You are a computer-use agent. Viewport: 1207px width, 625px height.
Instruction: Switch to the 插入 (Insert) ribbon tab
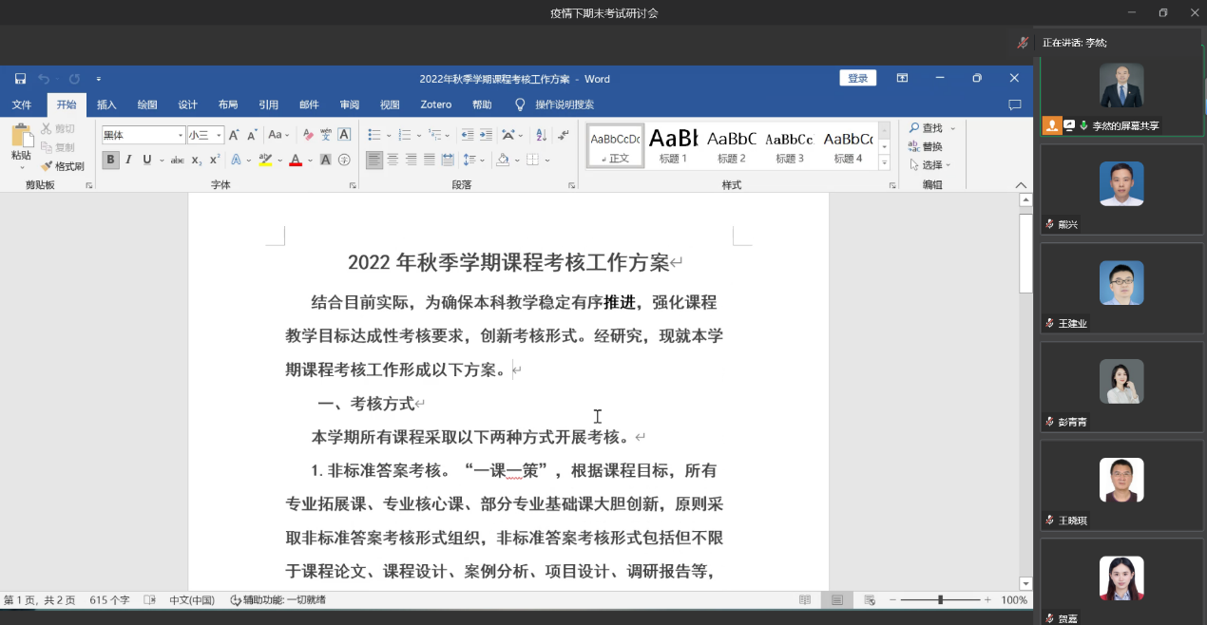click(x=106, y=104)
